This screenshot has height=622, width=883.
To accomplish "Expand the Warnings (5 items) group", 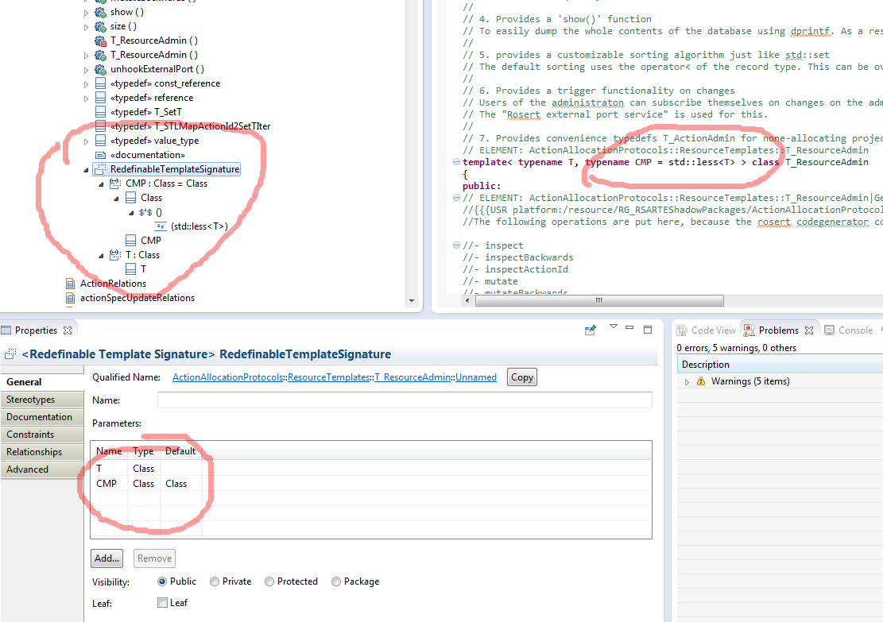I will click(687, 381).
